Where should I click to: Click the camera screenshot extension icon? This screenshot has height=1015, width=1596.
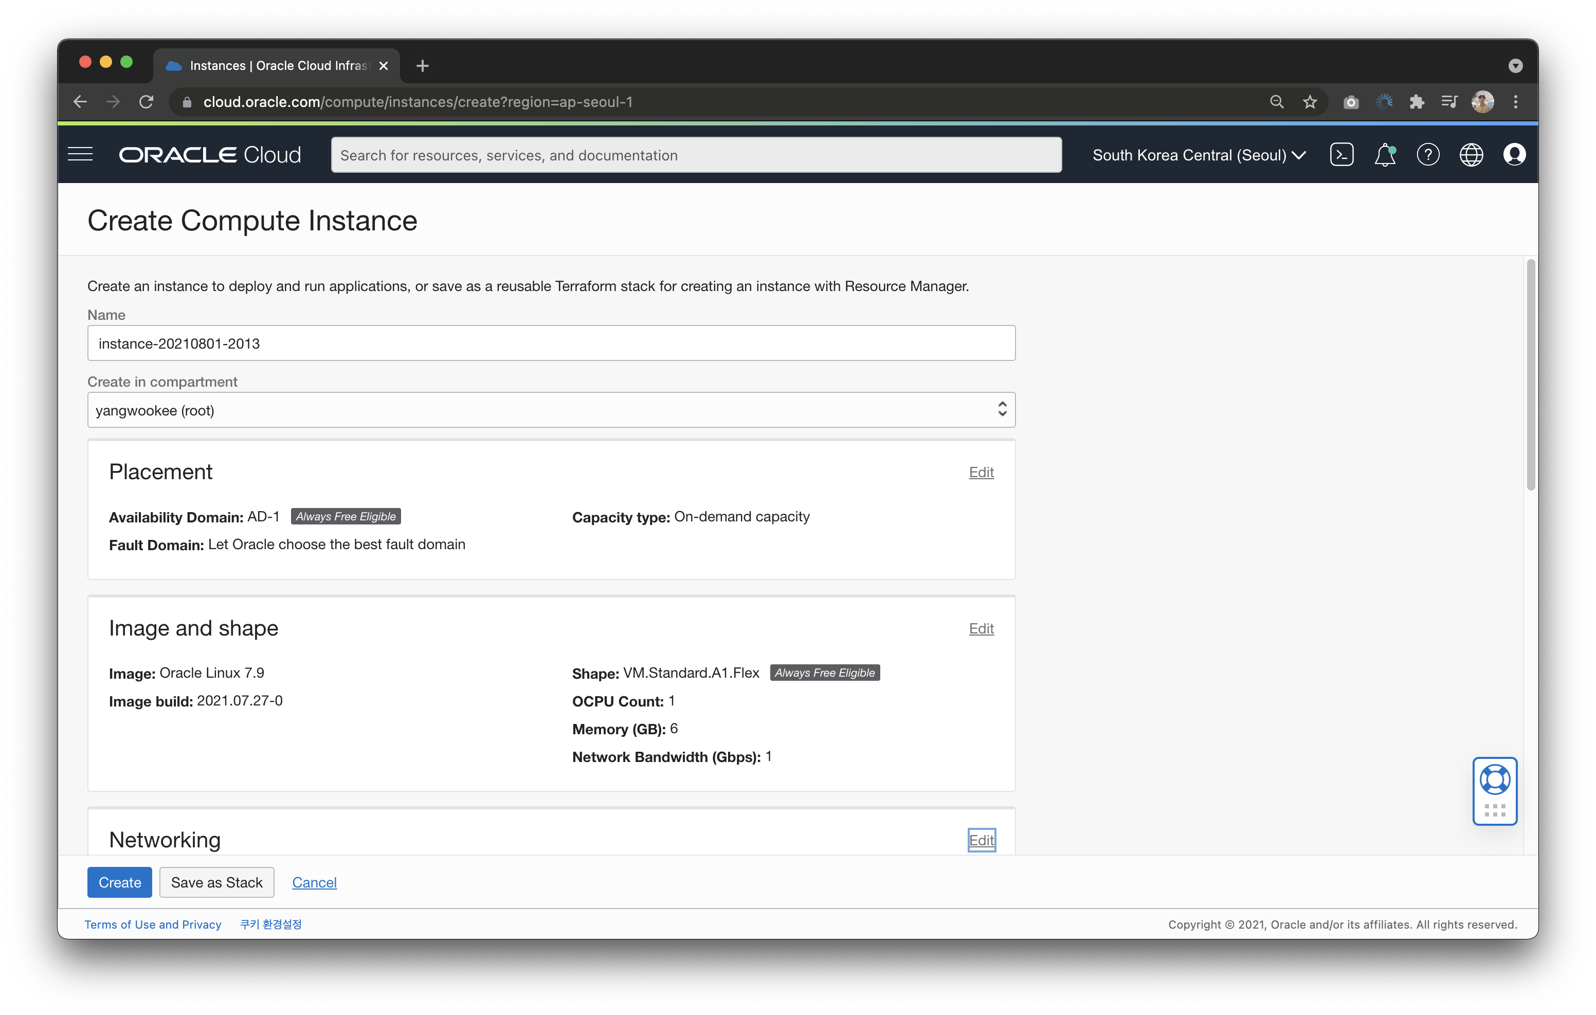[1351, 101]
